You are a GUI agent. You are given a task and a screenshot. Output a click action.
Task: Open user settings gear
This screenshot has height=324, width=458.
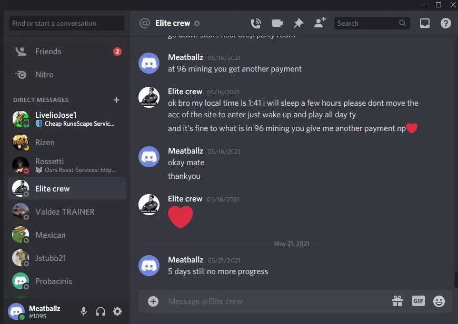click(x=117, y=311)
